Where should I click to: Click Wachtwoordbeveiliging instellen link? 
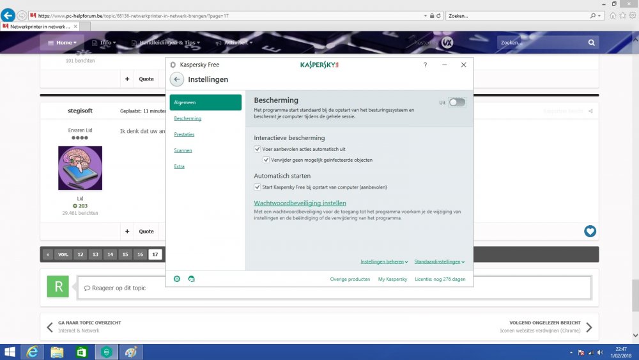tap(300, 203)
